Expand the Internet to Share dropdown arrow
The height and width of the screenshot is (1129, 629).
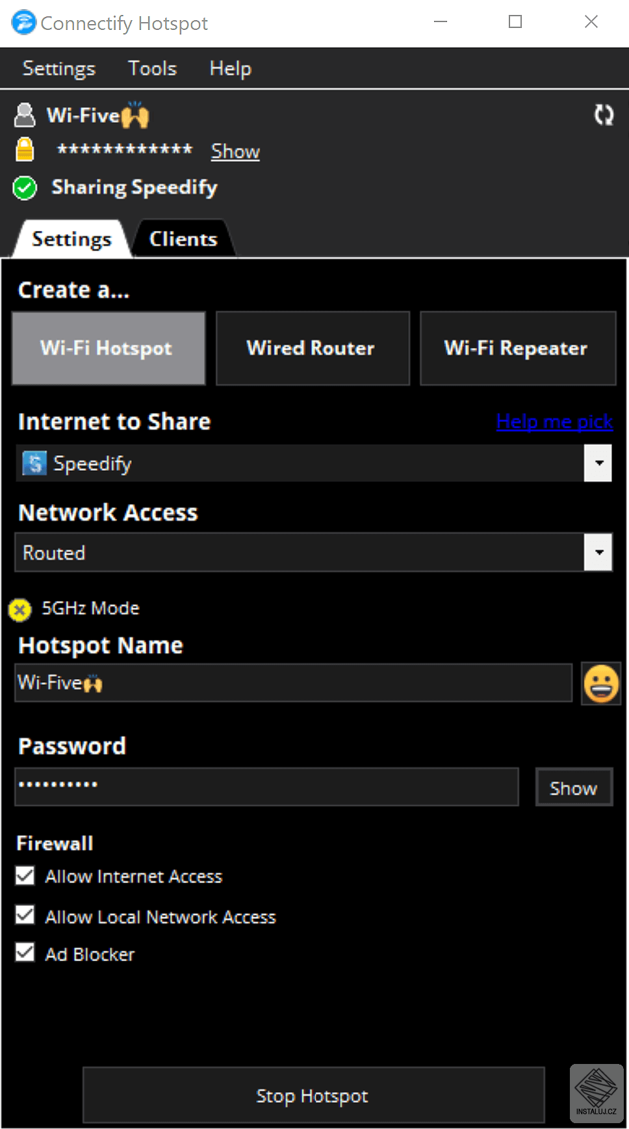(x=598, y=463)
